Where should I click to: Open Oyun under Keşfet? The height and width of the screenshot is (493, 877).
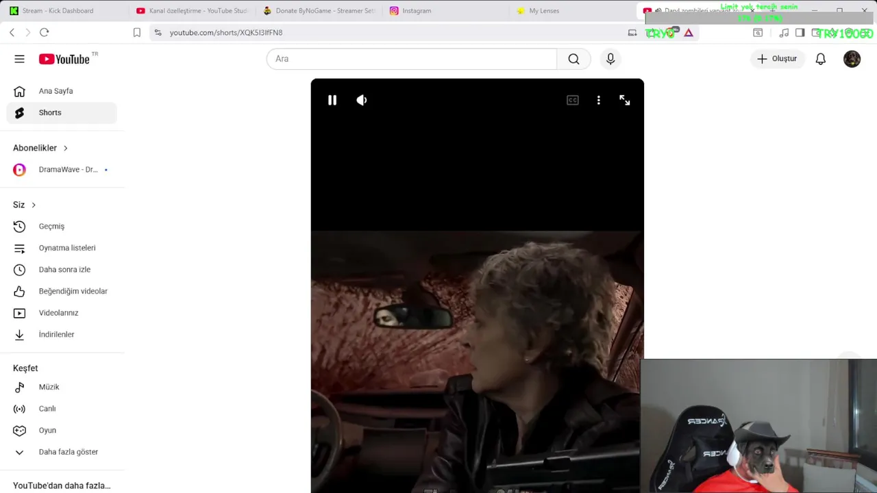[62, 430]
